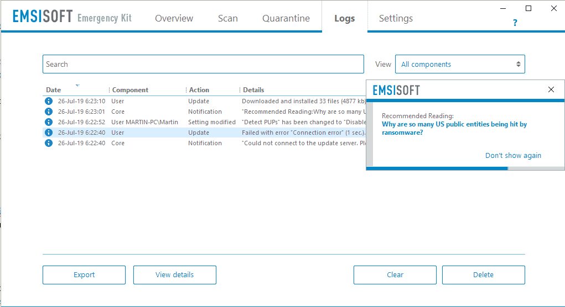Click info icon of 6:22:40 User entry
This screenshot has height=307, width=565.
coord(49,133)
